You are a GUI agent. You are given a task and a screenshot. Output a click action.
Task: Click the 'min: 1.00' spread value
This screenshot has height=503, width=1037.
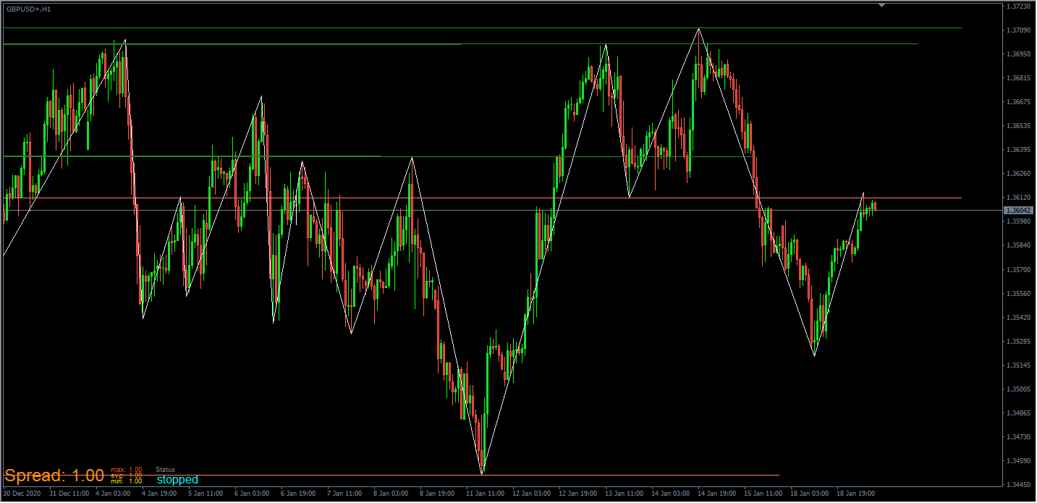pyautogui.click(x=126, y=481)
